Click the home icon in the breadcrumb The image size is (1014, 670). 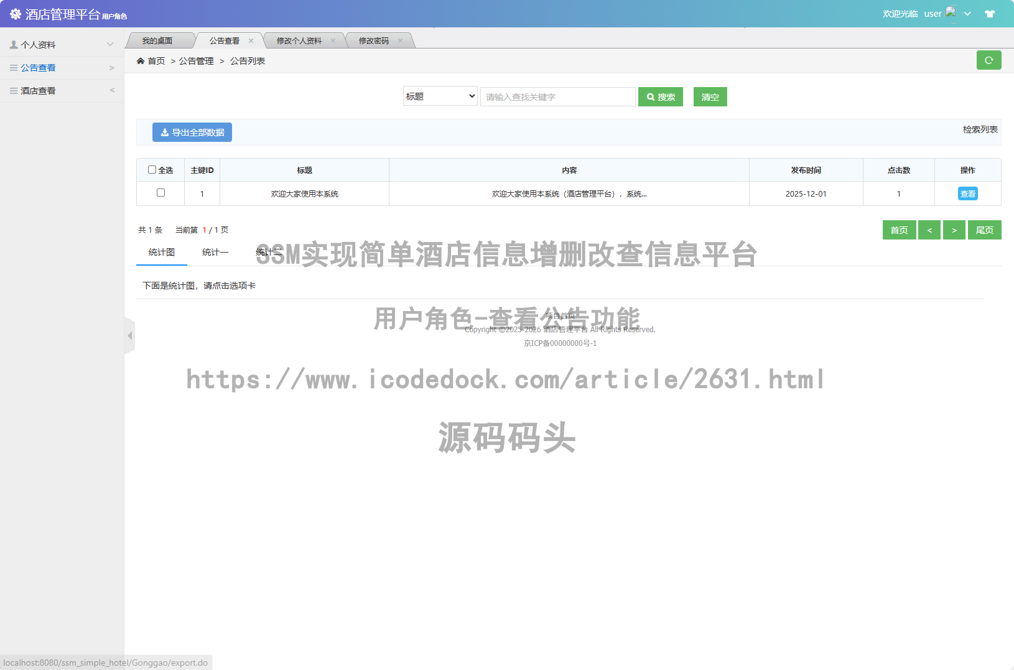[x=141, y=60]
